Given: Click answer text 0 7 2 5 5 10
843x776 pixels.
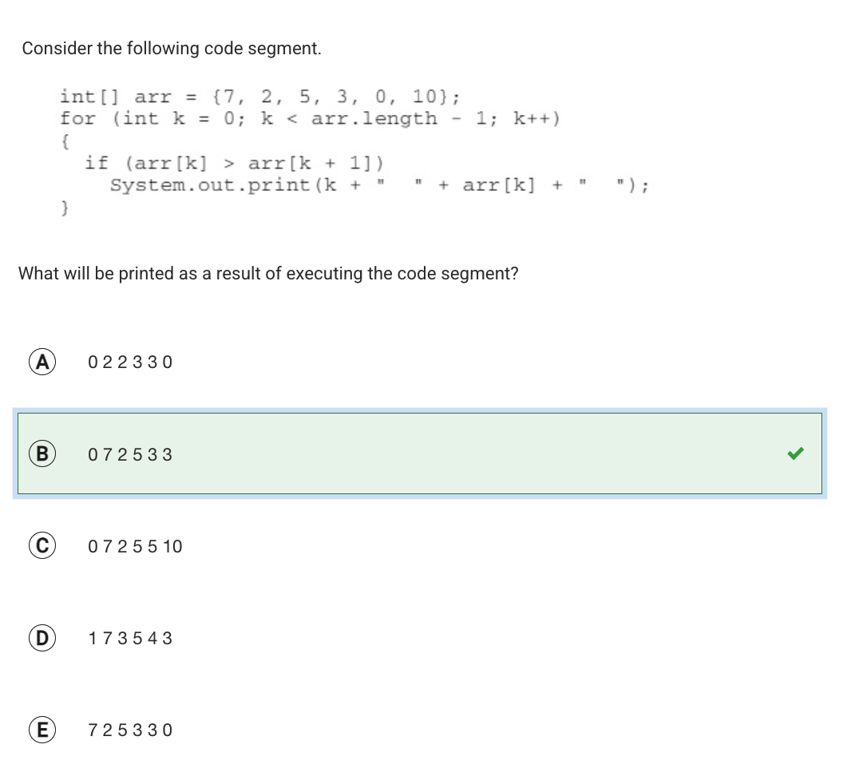Looking at the screenshot, I should click(135, 547).
